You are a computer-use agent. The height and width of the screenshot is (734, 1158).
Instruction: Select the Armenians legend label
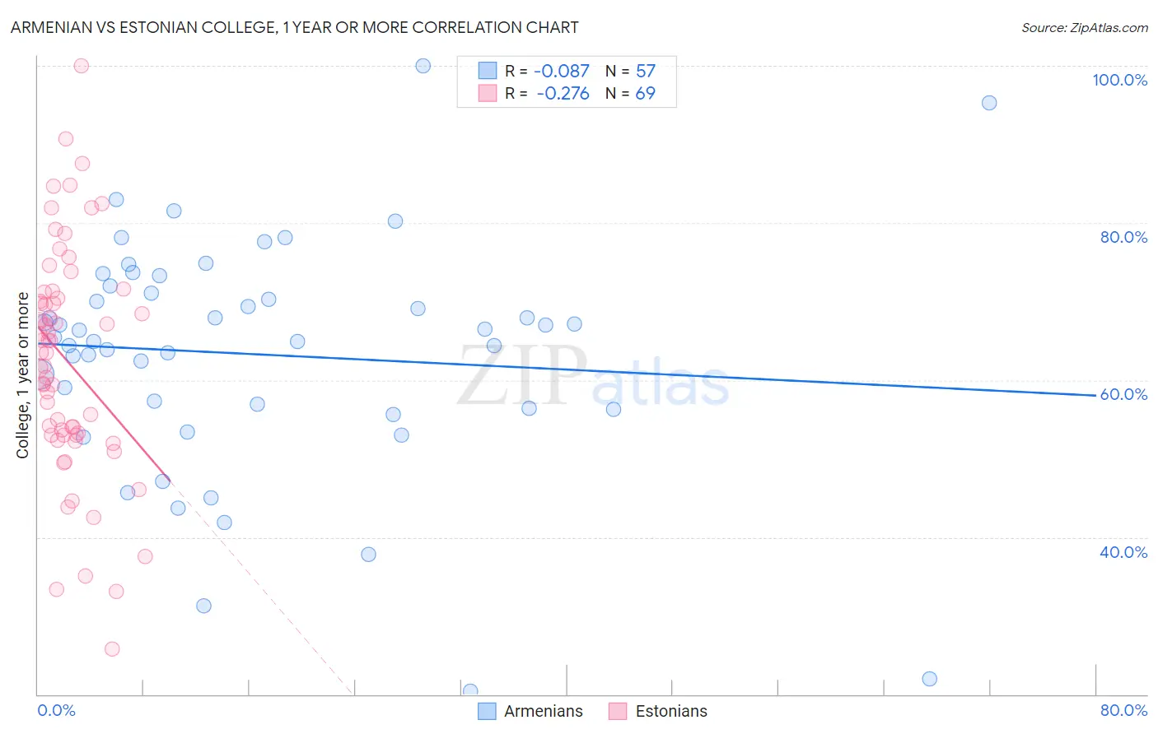(x=543, y=711)
